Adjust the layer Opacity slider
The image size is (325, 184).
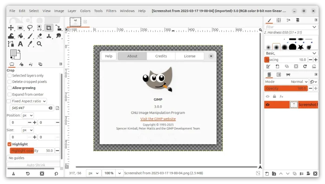tap(286, 89)
